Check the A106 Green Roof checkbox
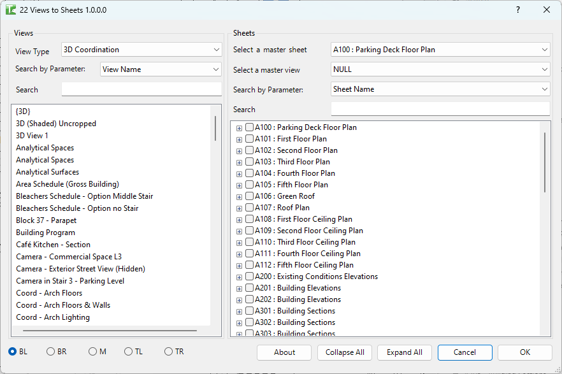Image resolution: width=562 pixels, height=374 pixels. [x=249, y=196]
